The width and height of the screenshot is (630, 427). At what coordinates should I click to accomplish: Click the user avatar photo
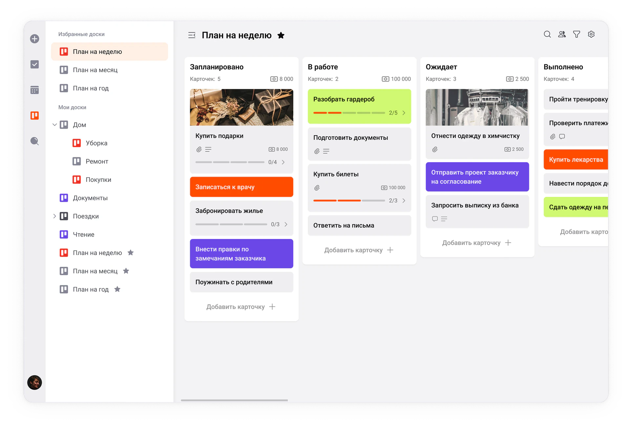click(x=34, y=382)
